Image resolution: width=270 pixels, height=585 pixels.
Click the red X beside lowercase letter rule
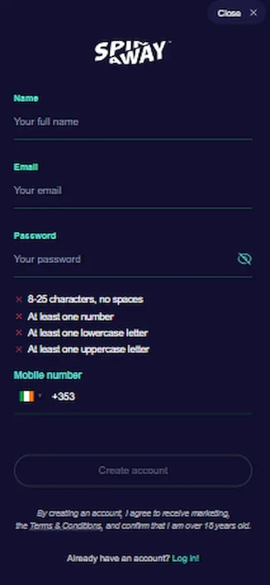point(19,333)
